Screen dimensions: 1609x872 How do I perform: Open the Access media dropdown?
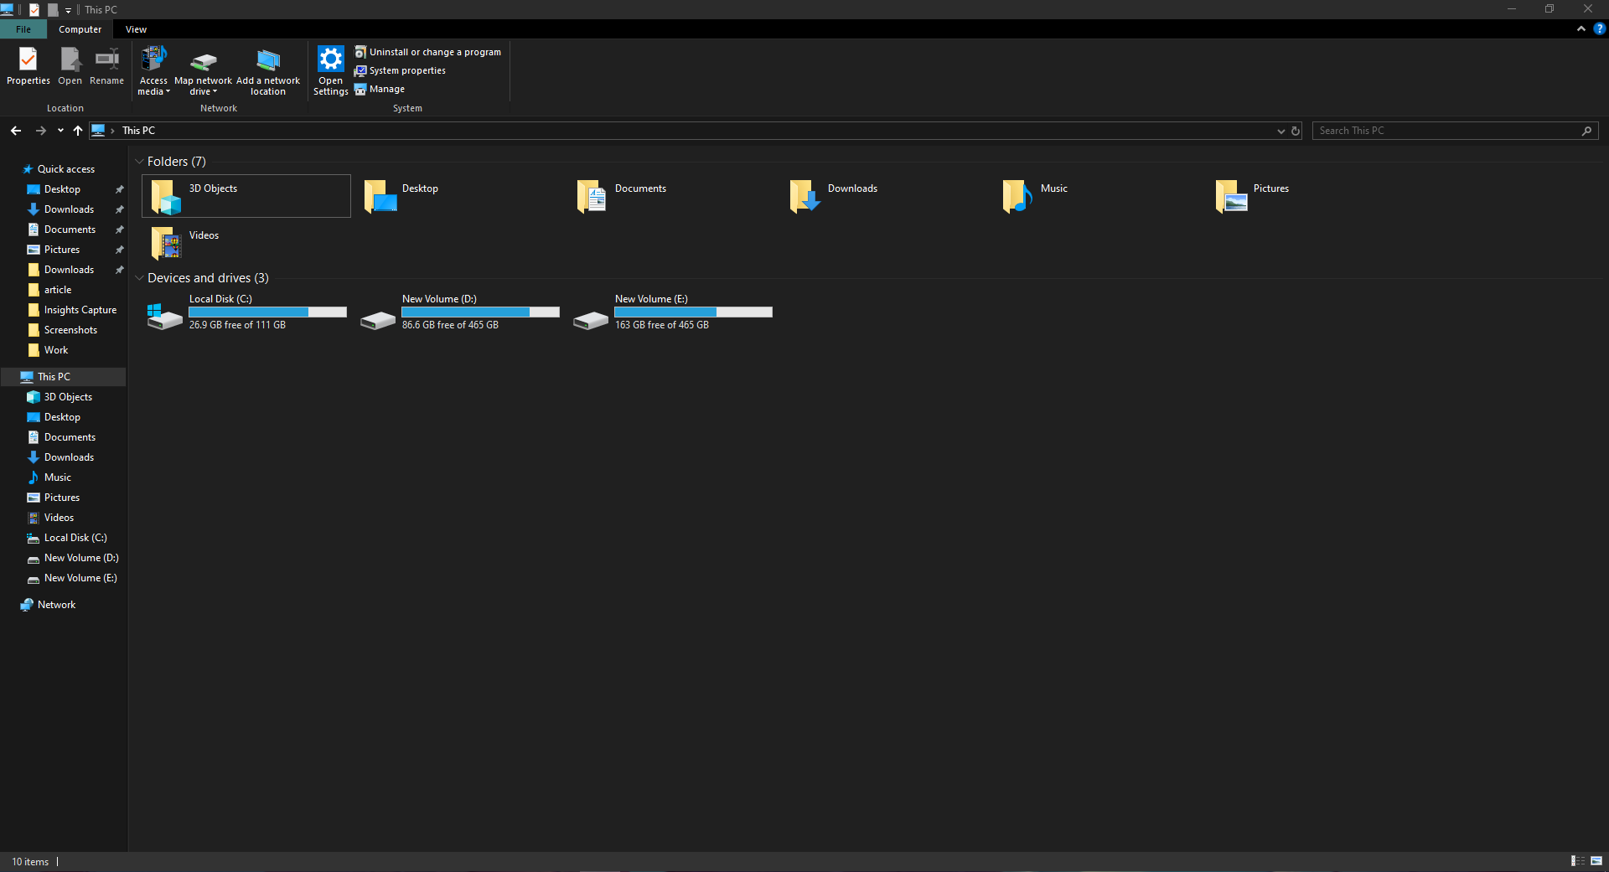pyautogui.click(x=153, y=71)
